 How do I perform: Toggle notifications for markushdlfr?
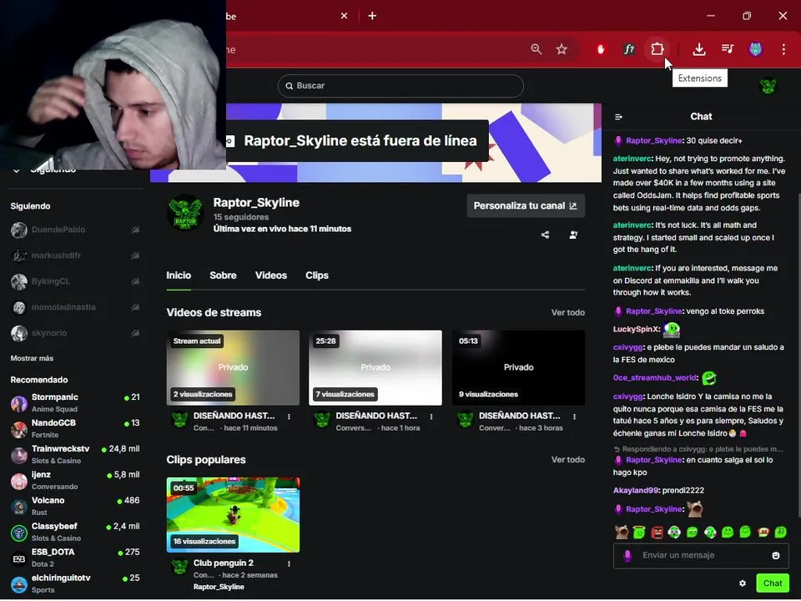pos(135,255)
